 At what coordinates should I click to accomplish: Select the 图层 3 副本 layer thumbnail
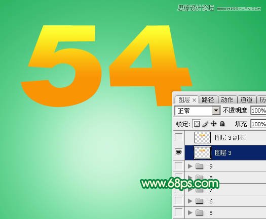pos(203,137)
